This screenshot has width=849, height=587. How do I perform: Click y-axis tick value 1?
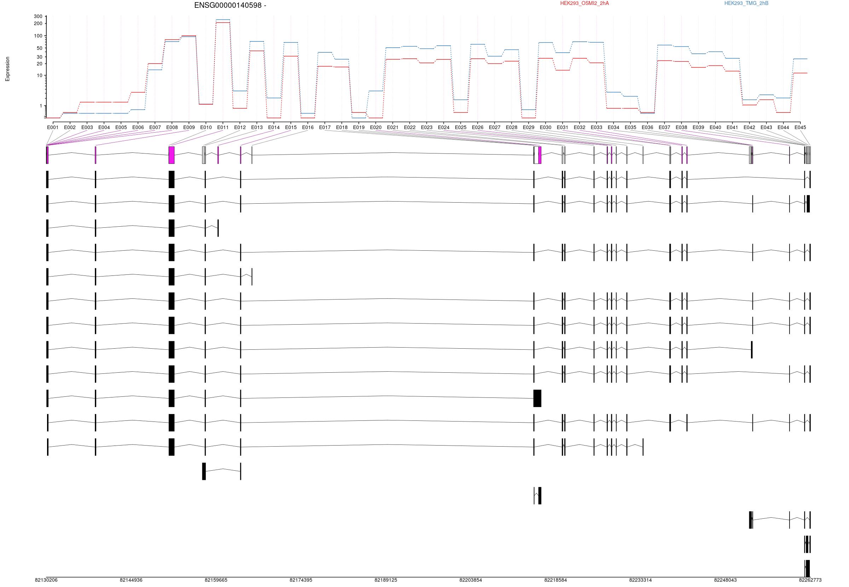coord(41,106)
